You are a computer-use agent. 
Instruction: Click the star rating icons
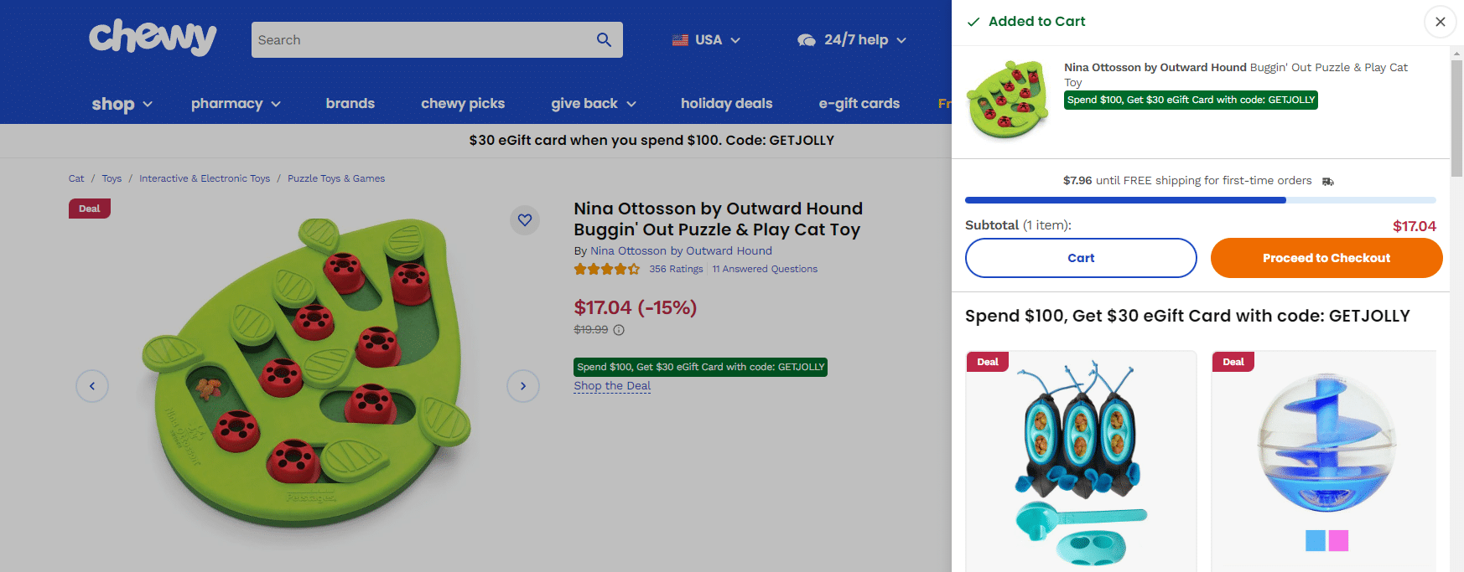coord(606,269)
